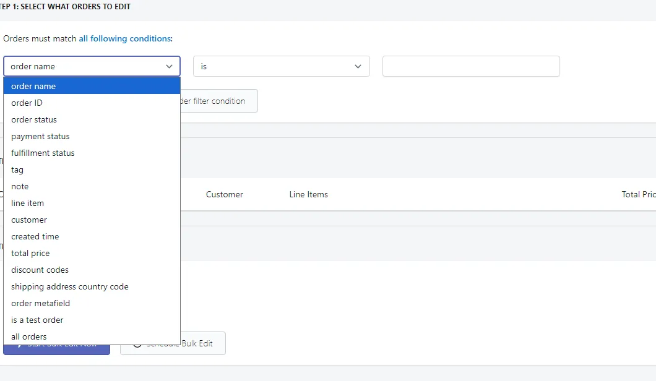The width and height of the screenshot is (656, 381).
Task: Pick "order metafield" option
Action: [92, 304]
